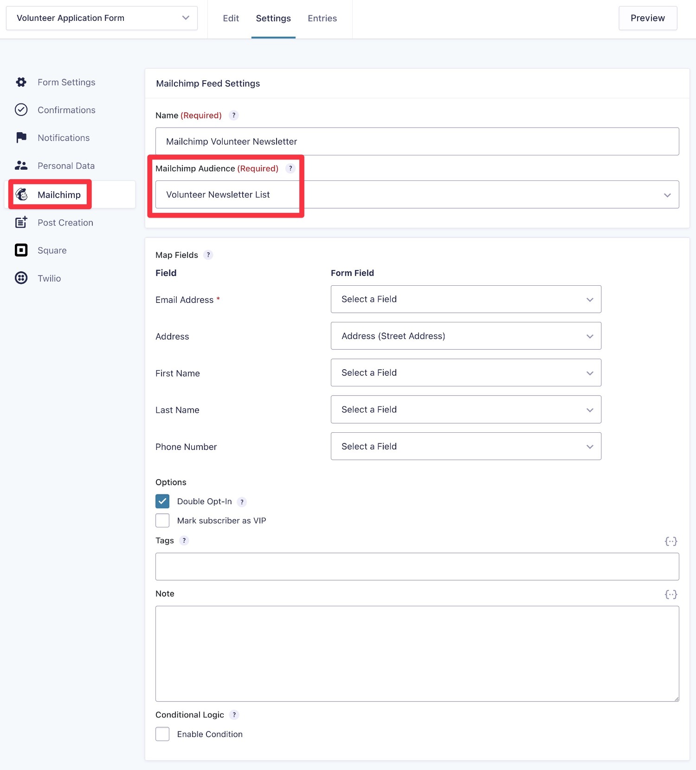Click the Personal Data people icon
The height and width of the screenshot is (770, 696).
pos(21,166)
